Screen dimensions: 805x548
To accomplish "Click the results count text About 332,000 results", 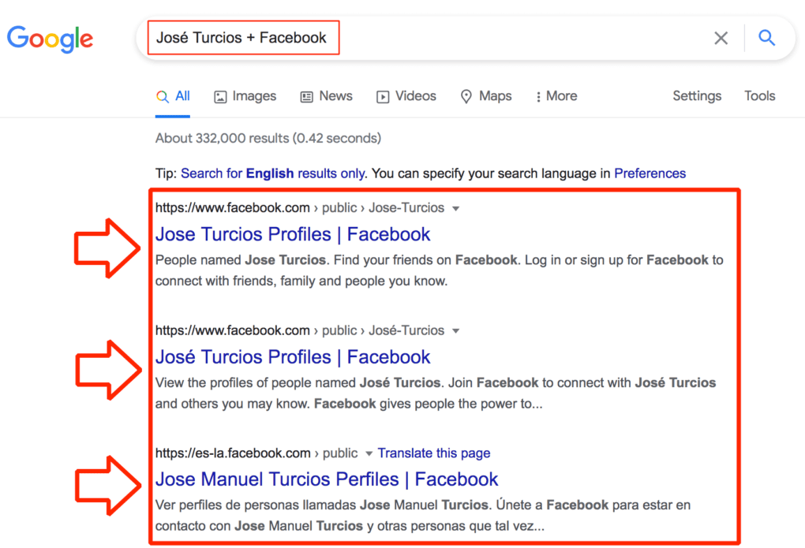I will click(268, 138).
